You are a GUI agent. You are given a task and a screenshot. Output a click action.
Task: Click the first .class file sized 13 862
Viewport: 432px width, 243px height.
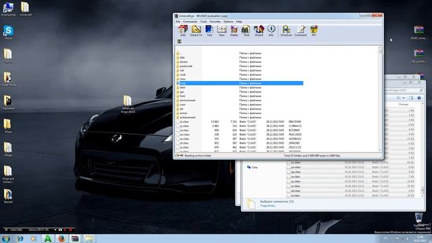click(240, 122)
